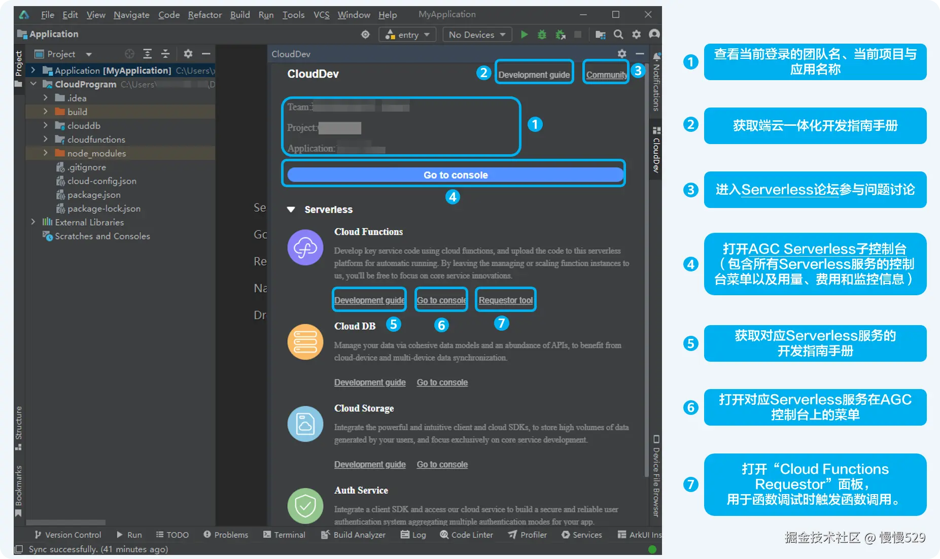
Task: Open the Version Control tab
Action: 68,535
